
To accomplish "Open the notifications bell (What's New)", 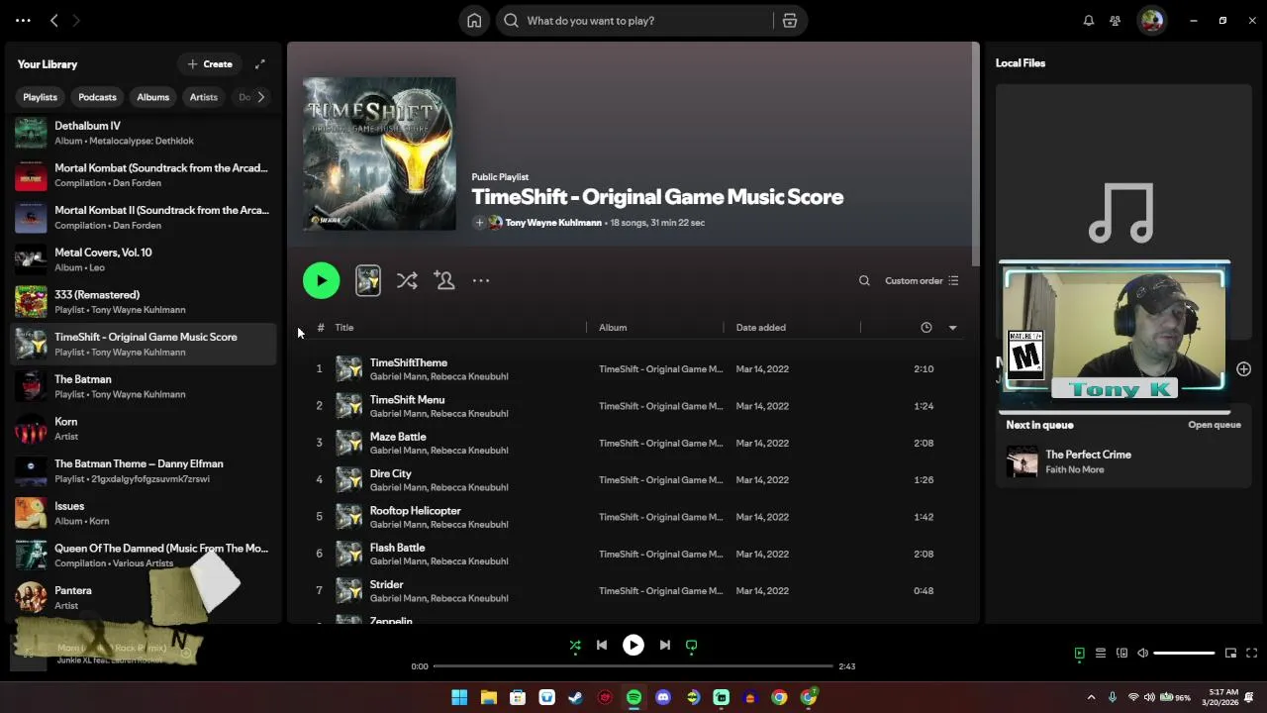I will (1088, 21).
